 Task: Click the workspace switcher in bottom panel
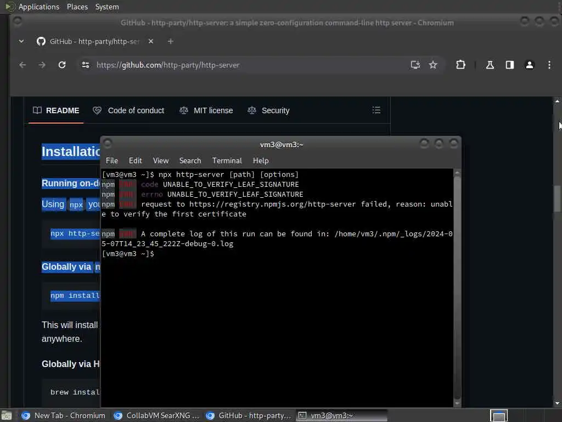point(499,415)
